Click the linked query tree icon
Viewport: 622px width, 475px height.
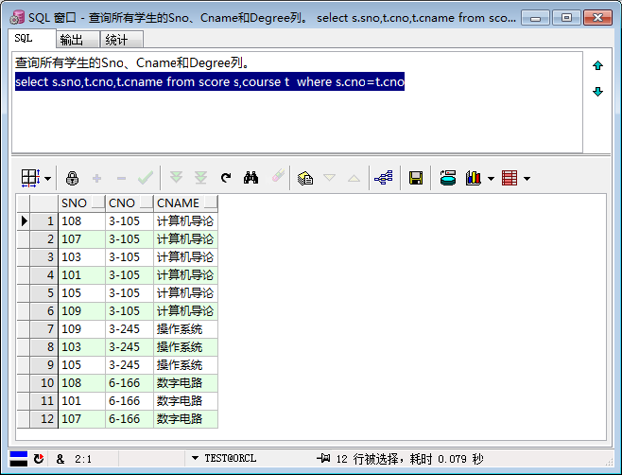pos(384,178)
